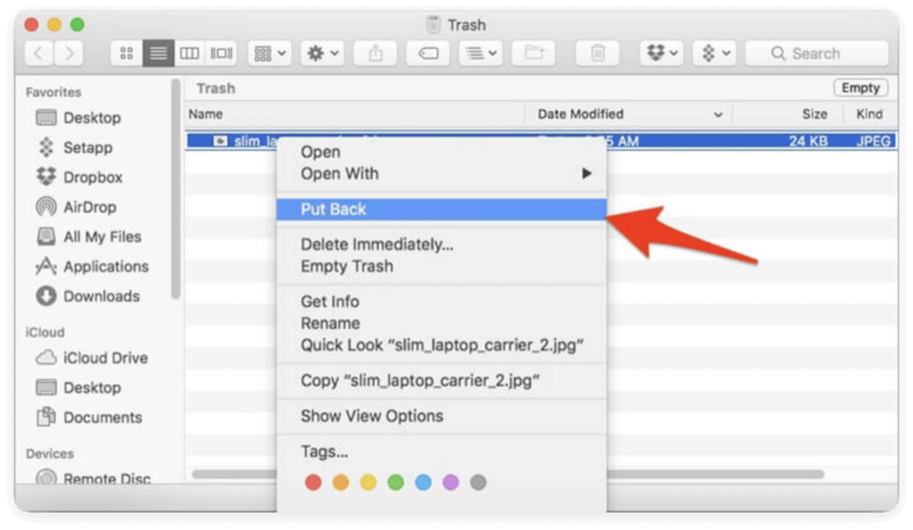The image size is (913, 530).
Task: Switch to column view
Action: coord(189,52)
